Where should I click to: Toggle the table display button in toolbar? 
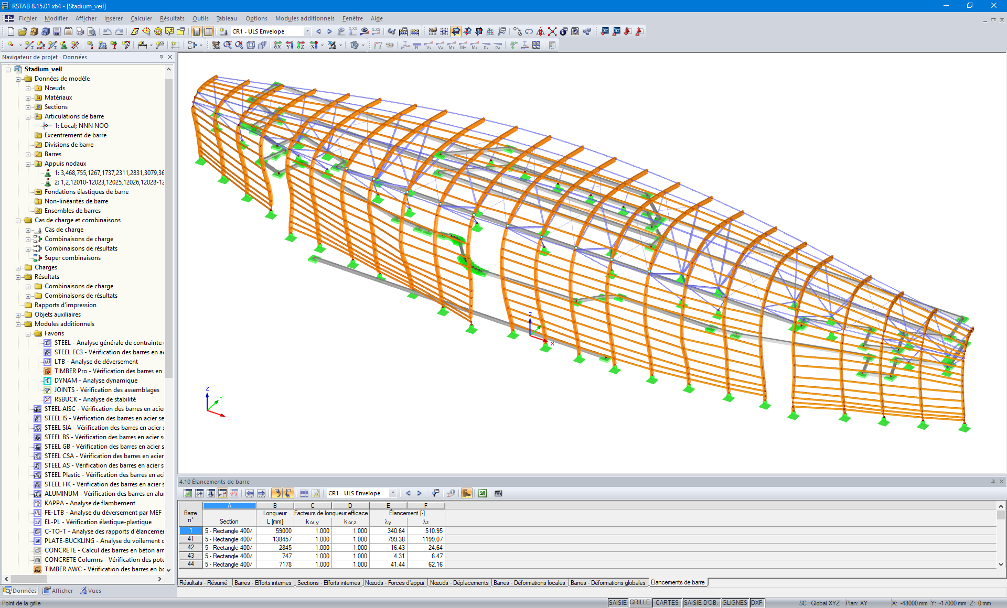click(x=208, y=31)
